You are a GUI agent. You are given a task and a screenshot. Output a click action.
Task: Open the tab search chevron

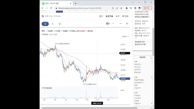click(133, 2)
